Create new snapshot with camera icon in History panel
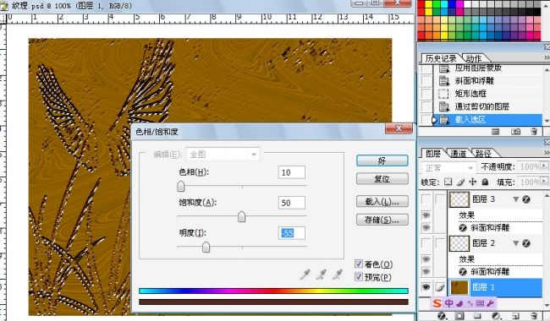550x321 pixels. click(515, 131)
